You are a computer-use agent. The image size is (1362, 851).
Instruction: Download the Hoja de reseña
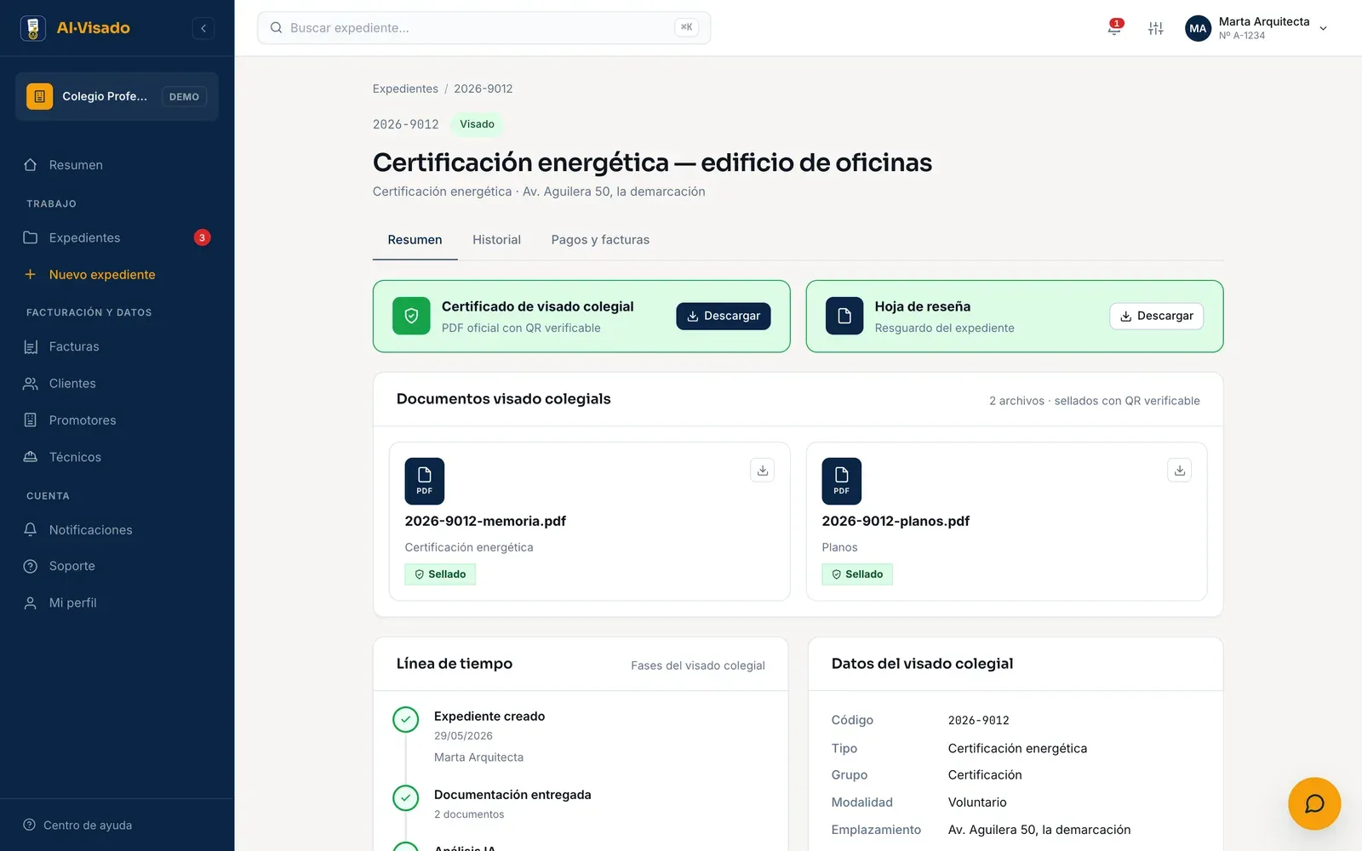coord(1156,316)
